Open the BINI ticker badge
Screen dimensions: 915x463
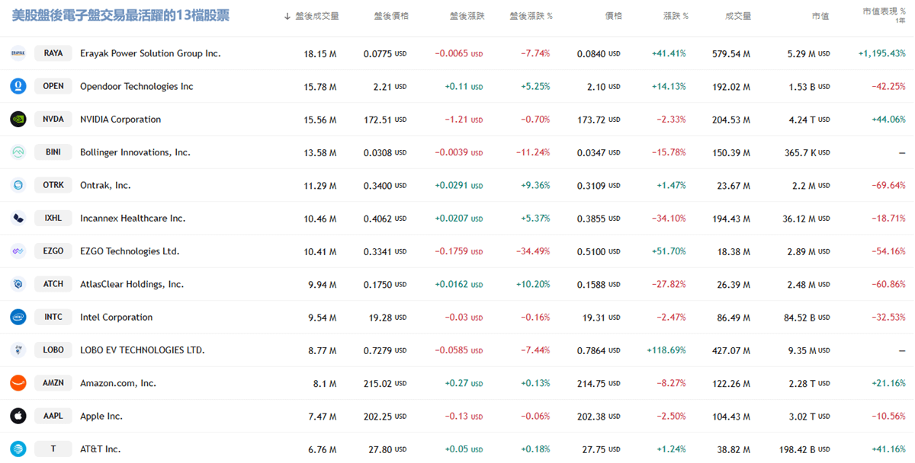tap(53, 152)
